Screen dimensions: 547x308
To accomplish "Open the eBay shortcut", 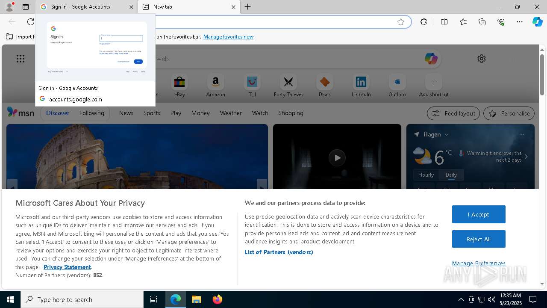I will point(179,86).
